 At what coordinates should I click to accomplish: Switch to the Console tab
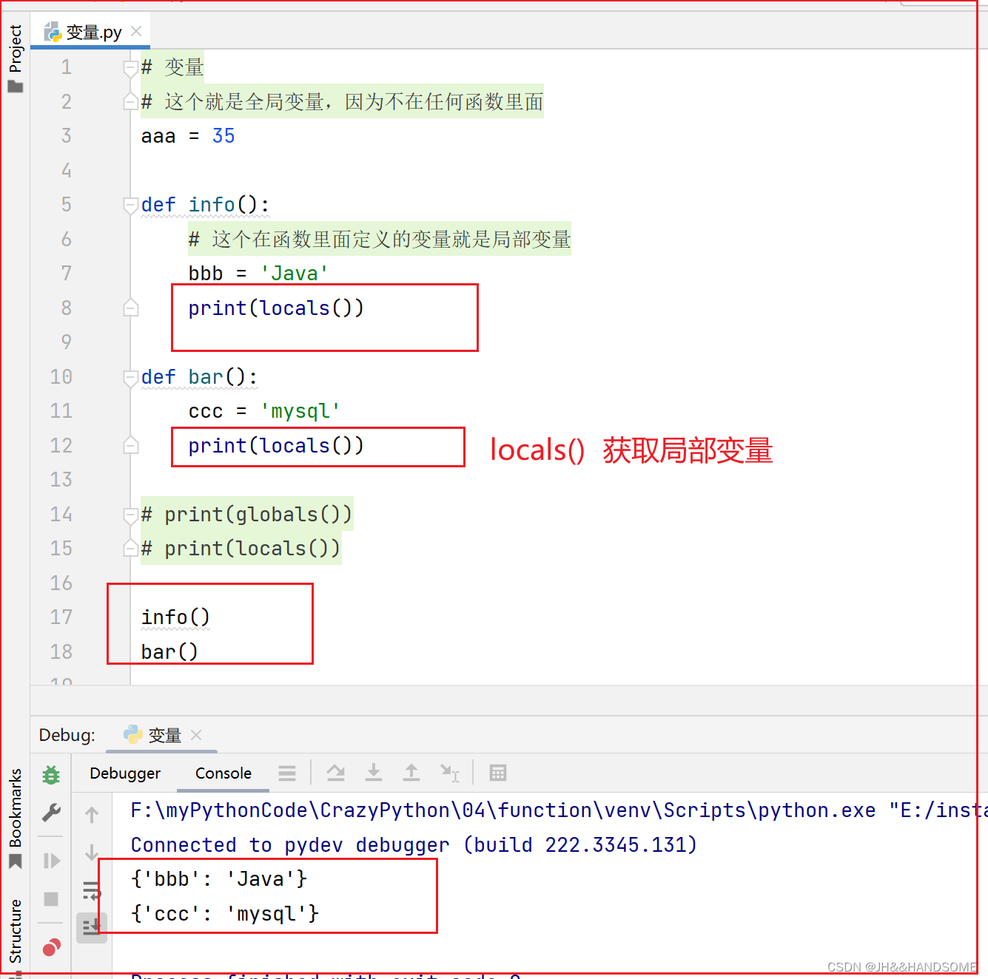pyautogui.click(x=224, y=773)
